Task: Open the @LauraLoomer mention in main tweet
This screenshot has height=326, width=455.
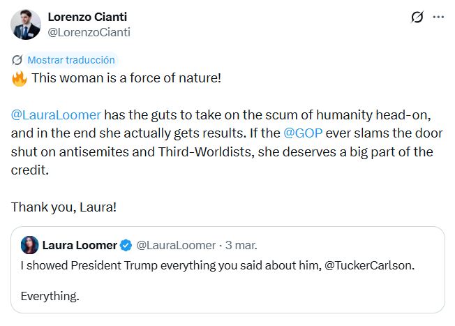Action: [x=57, y=114]
